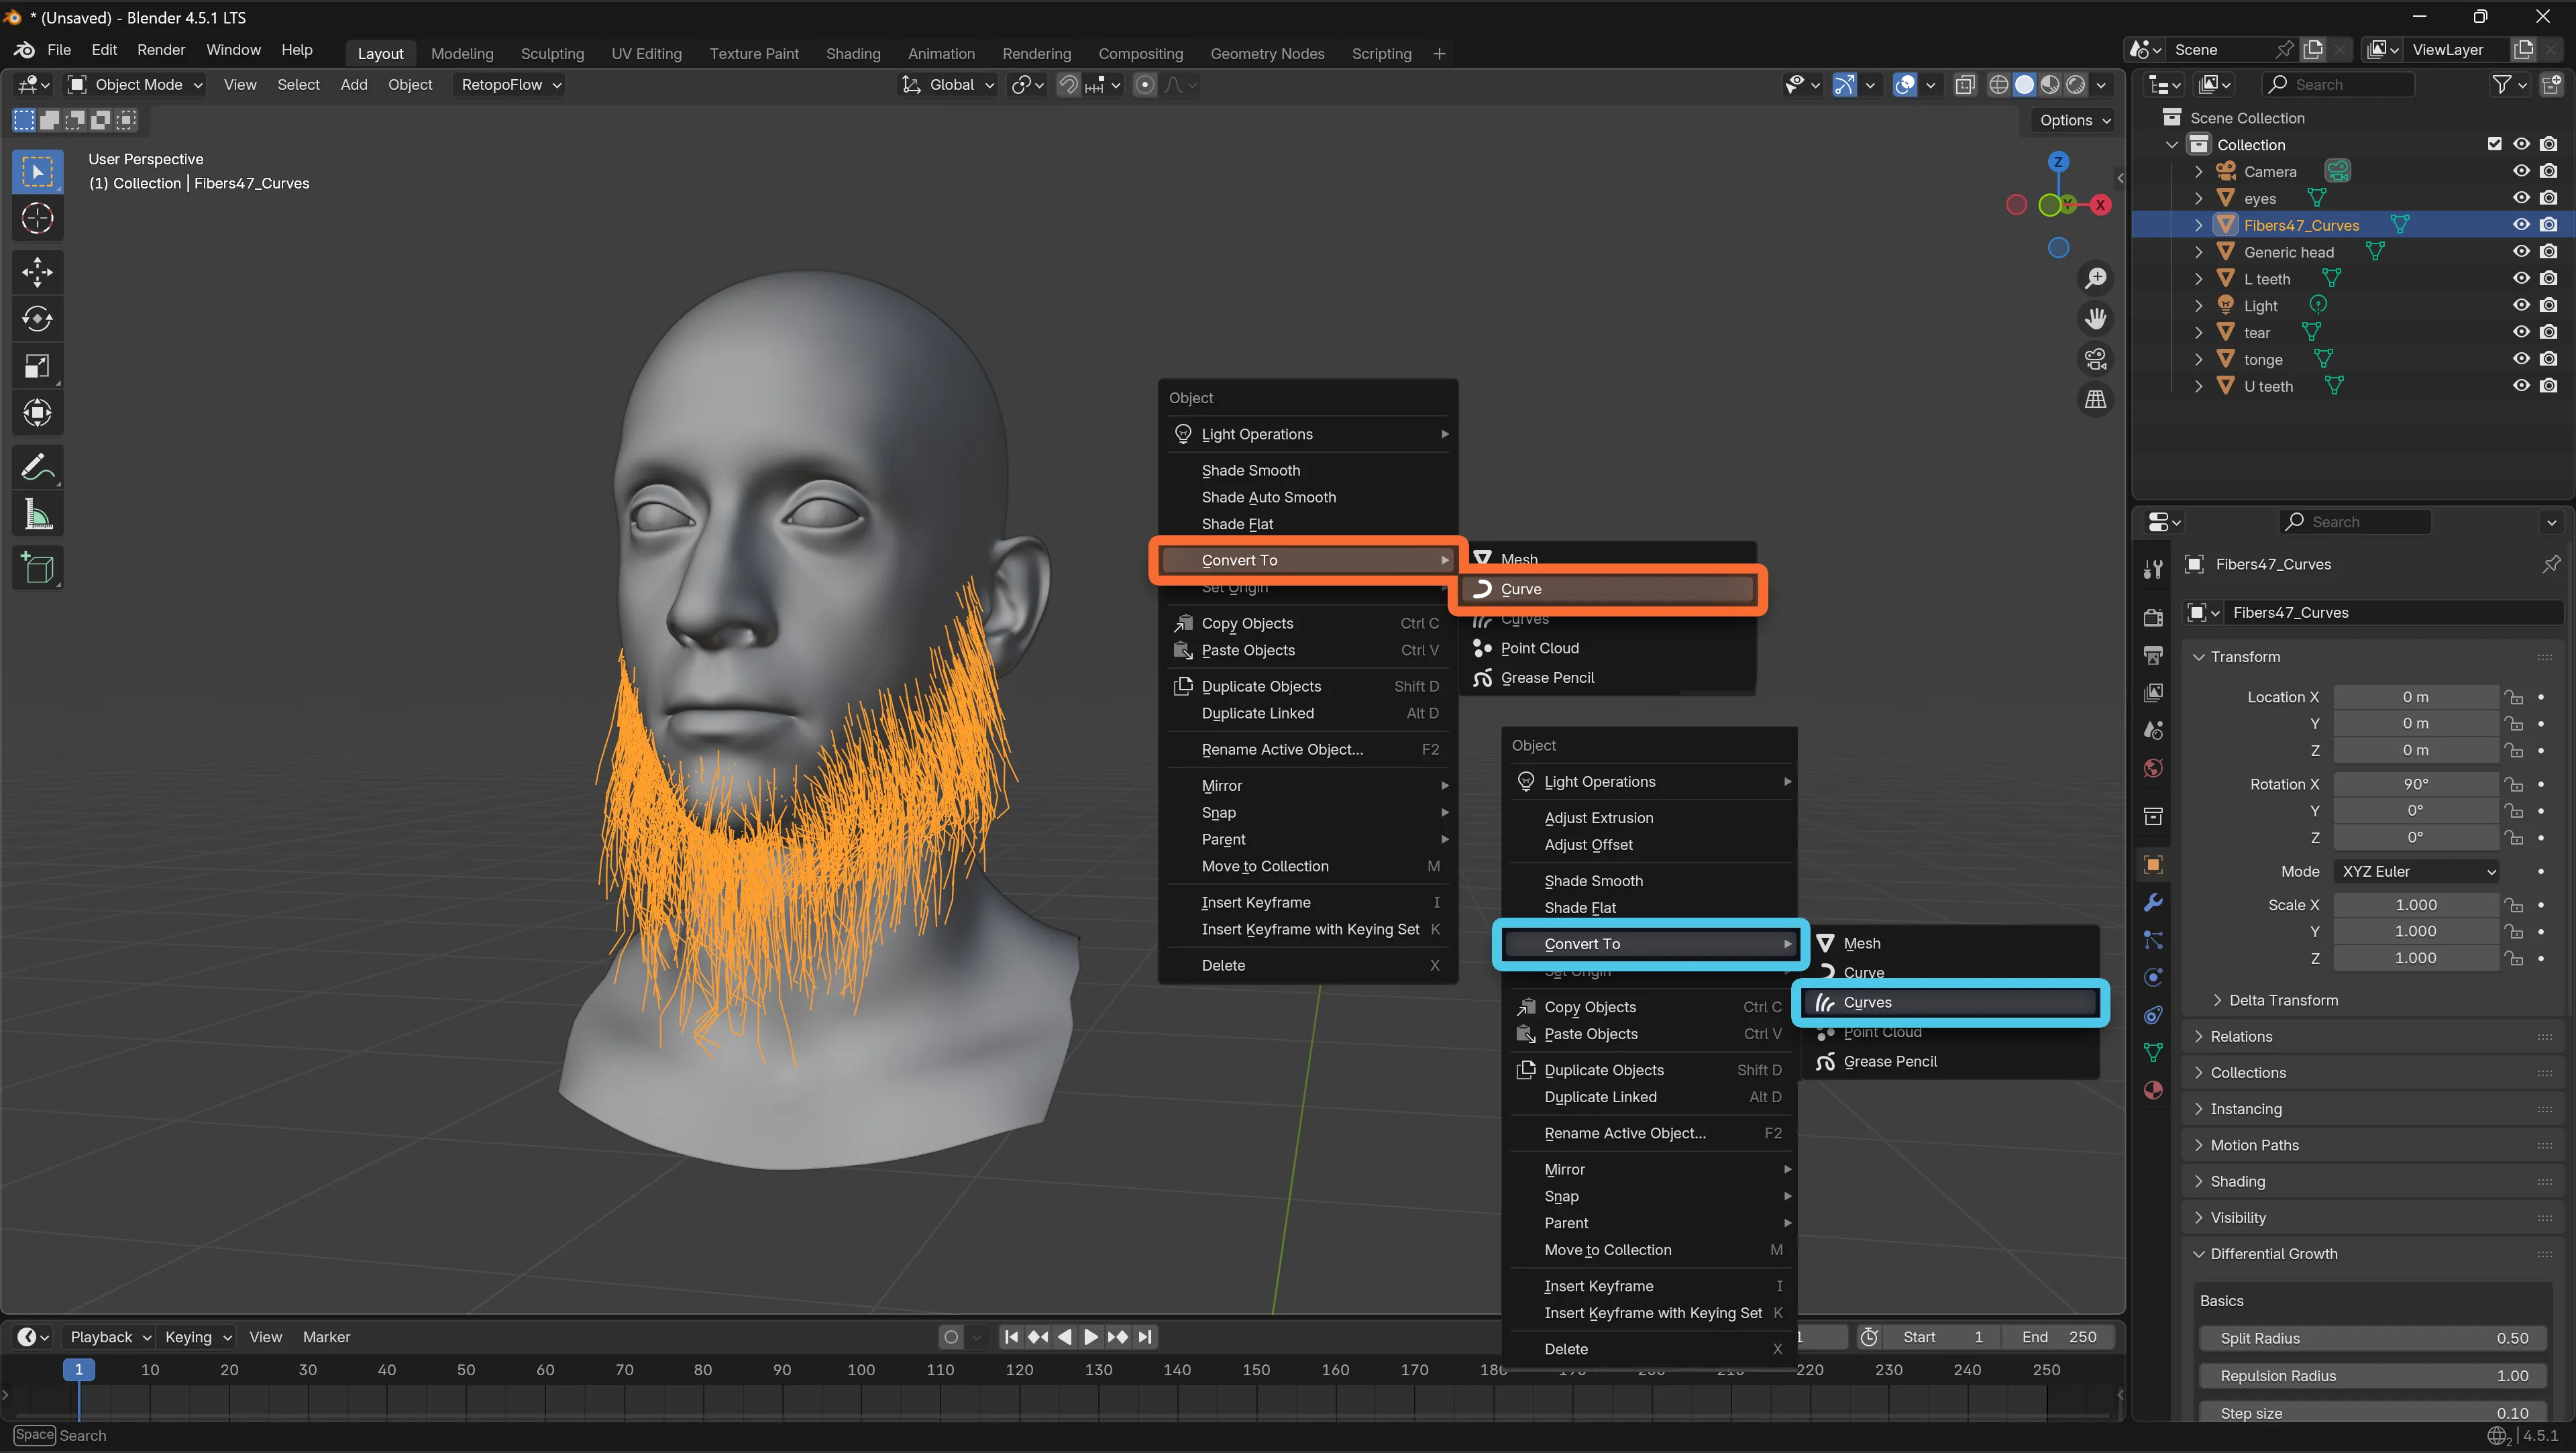
Task: Click the play animation button
Action: 1091,1338
